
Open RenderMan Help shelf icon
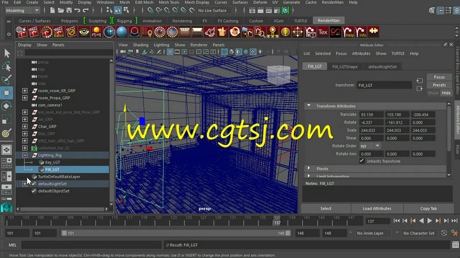348,32
